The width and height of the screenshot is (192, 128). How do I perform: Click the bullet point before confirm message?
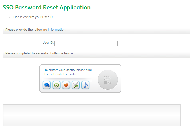tap(10, 17)
